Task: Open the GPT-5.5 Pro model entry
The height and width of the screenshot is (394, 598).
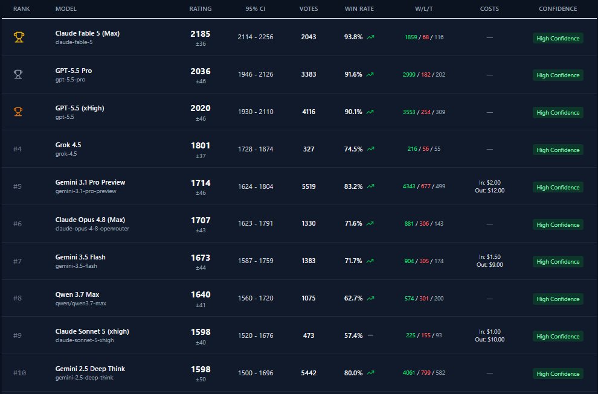Action: click(74, 71)
